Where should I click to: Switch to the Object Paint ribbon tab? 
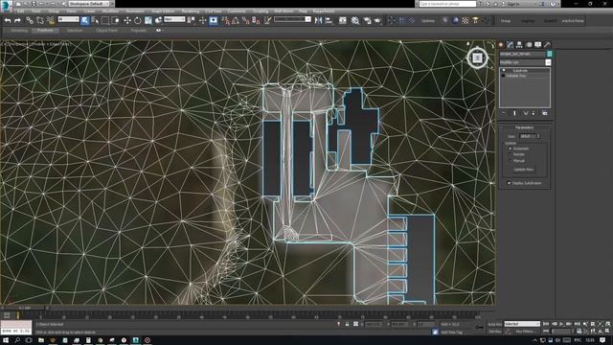(106, 30)
